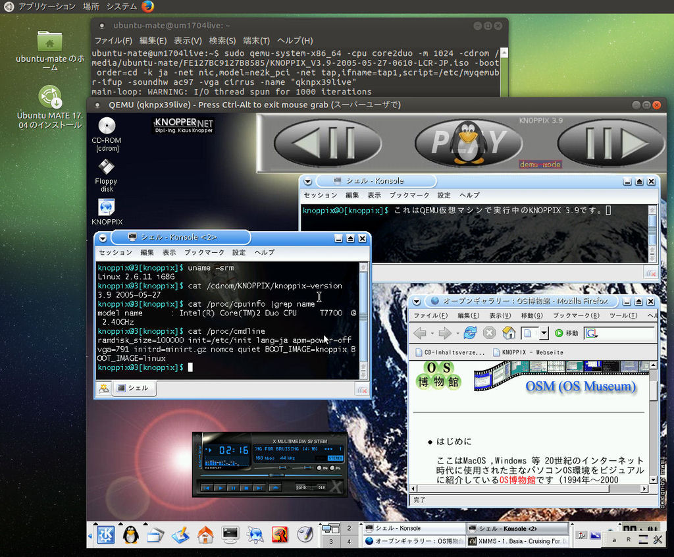
Task: Switch to XMMS task in KDE taskbar
Action: (517, 541)
